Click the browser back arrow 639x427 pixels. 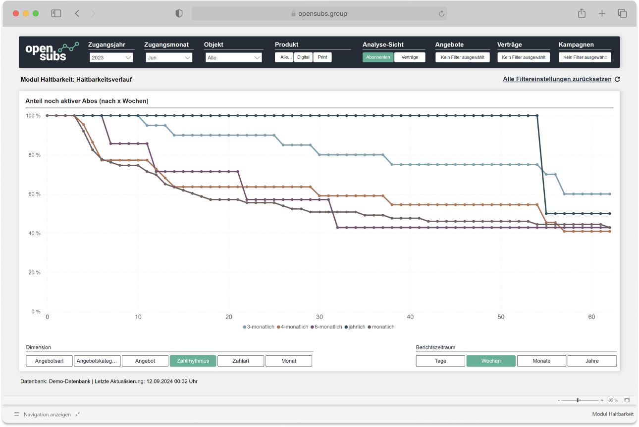pos(77,13)
